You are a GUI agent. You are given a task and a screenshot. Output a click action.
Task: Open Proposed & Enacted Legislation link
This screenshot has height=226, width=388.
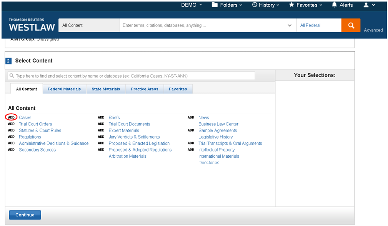[139, 143]
